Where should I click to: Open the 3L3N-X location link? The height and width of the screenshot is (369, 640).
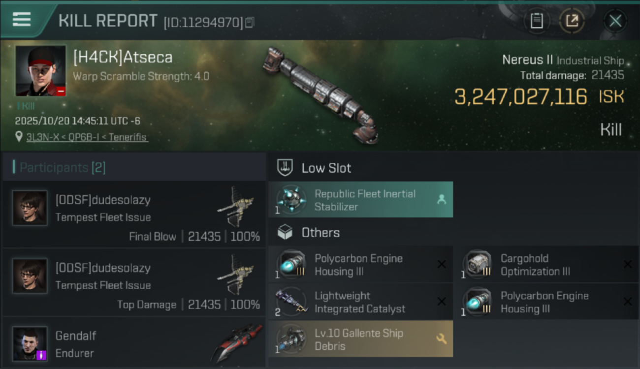[x=87, y=137]
